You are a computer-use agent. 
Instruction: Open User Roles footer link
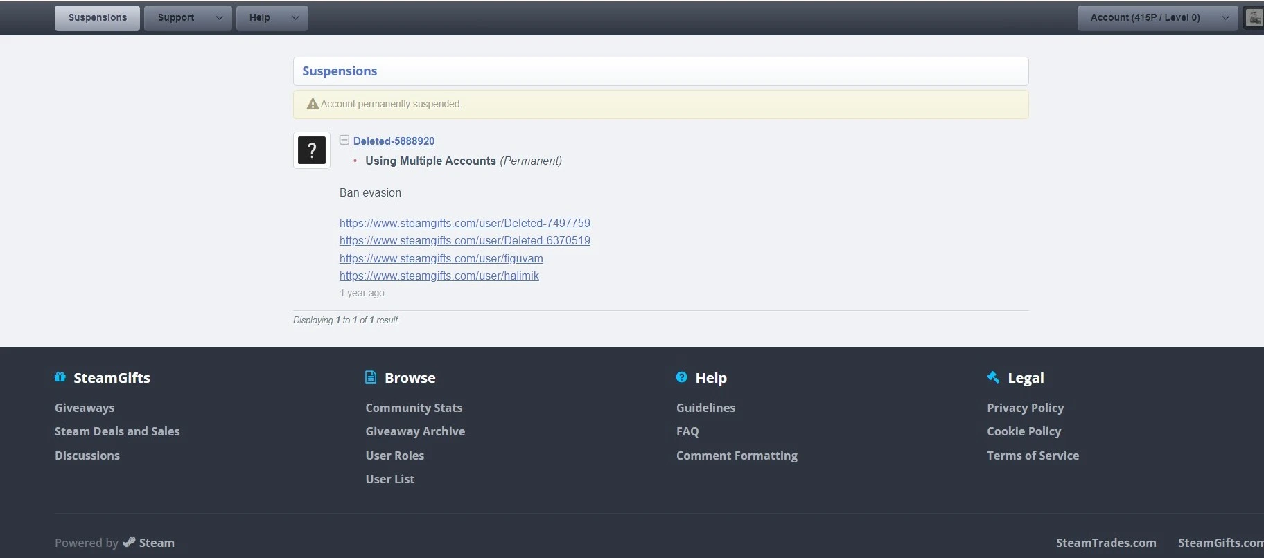pos(395,456)
